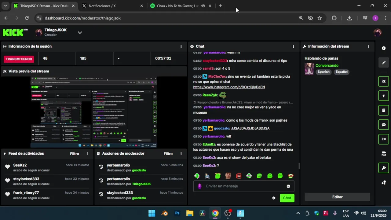391x220 pixels.
Task: Reload the page
Action: click(x=27, y=18)
